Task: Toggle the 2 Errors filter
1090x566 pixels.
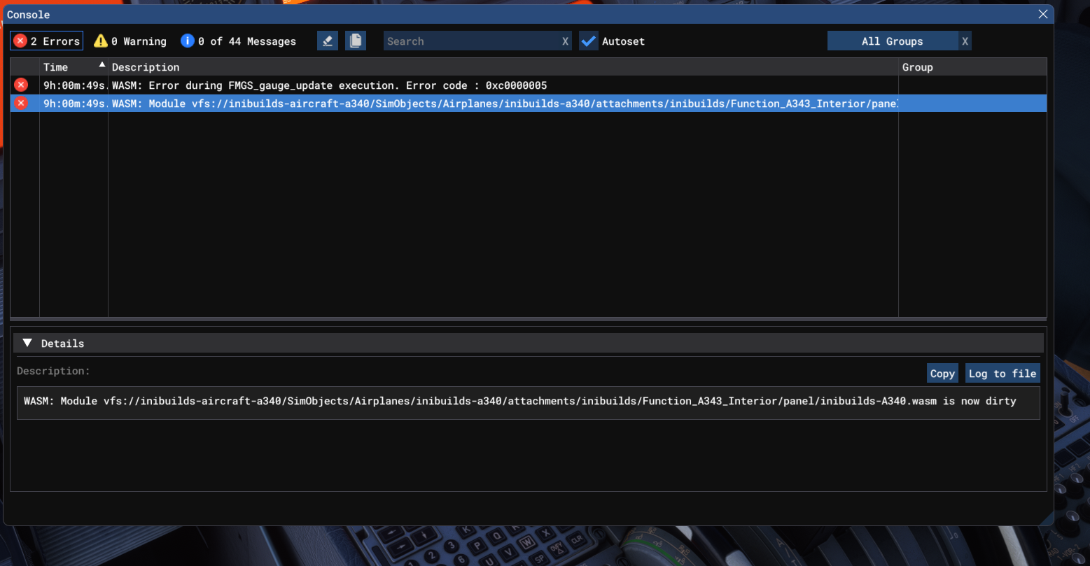Action: [x=47, y=41]
